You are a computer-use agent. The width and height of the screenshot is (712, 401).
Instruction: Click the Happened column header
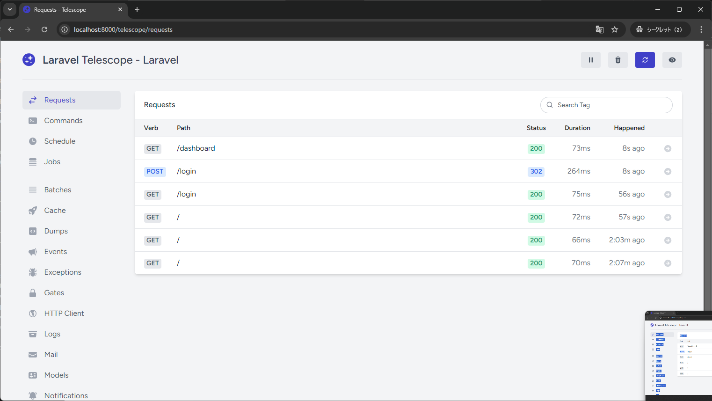tap(629, 128)
